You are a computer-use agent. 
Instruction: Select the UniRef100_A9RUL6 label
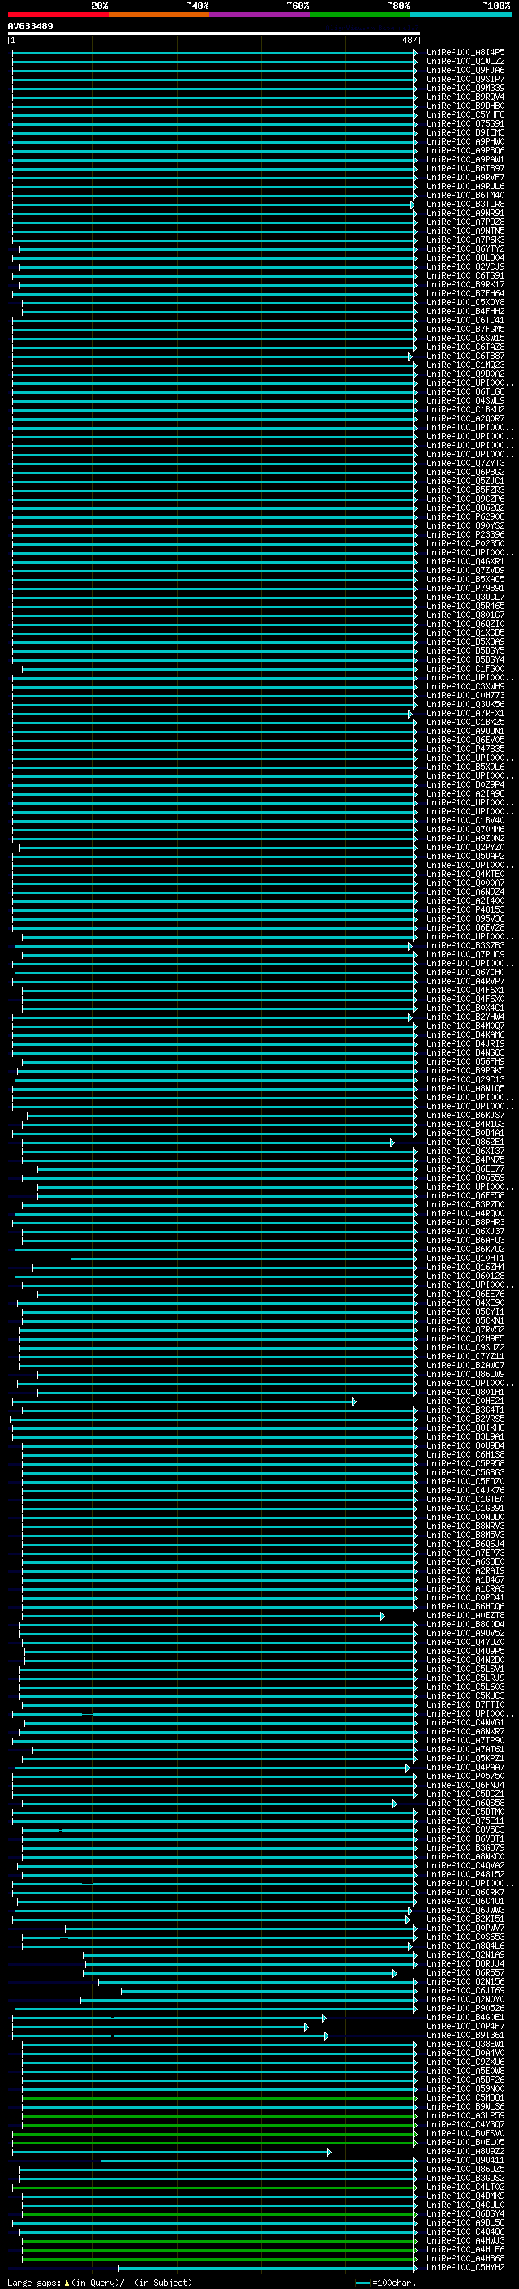[465, 187]
